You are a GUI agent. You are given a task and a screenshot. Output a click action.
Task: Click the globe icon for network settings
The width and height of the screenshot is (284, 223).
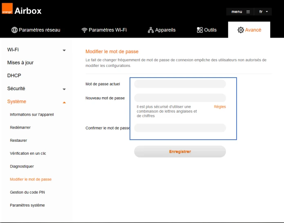(14, 30)
